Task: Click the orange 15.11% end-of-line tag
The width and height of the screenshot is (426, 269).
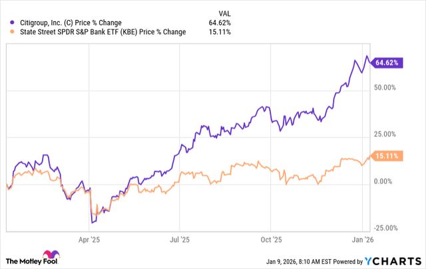Action: (386, 157)
